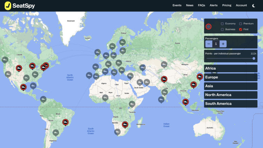Viewport: 263px width, 148px height.
Task: Open the South America region panel
Action: click(230, 103)
